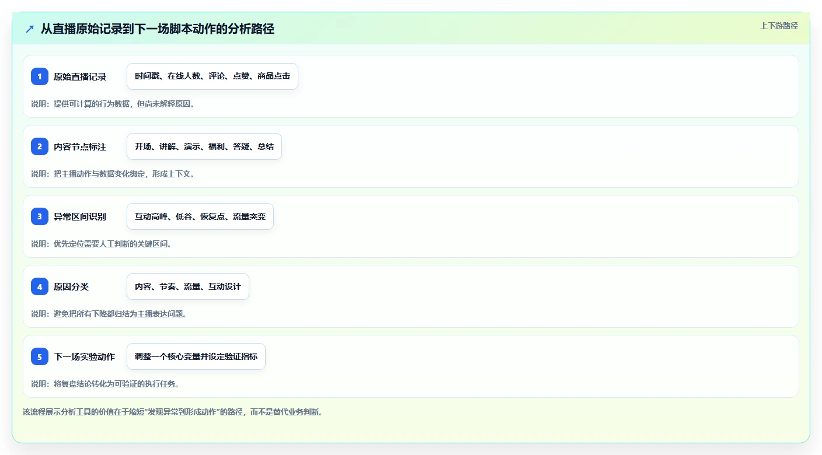Select the 原始直播记录 step title
822x455 pixels.
tap(80, 76)
